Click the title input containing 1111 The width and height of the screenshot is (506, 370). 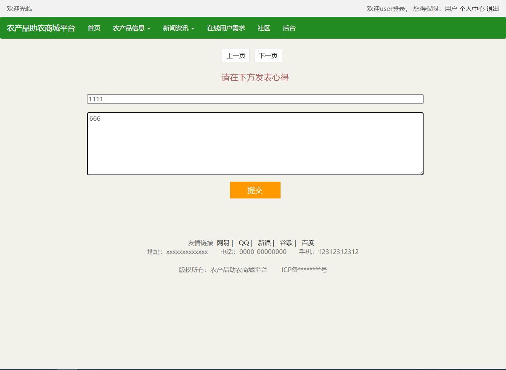coord(255,99)
